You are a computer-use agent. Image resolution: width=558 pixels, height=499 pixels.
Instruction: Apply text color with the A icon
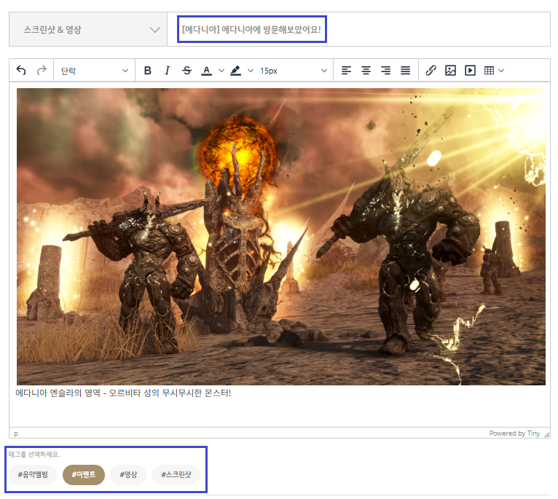pyautogui.click(x=206, y=71)
